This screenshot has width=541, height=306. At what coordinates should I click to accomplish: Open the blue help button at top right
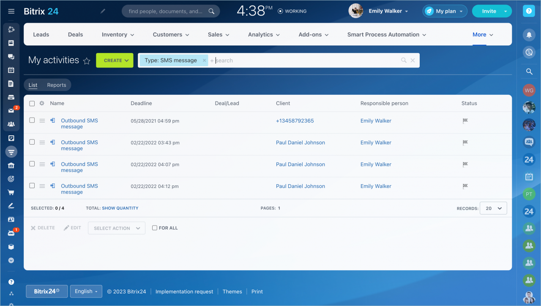[529, 11]
